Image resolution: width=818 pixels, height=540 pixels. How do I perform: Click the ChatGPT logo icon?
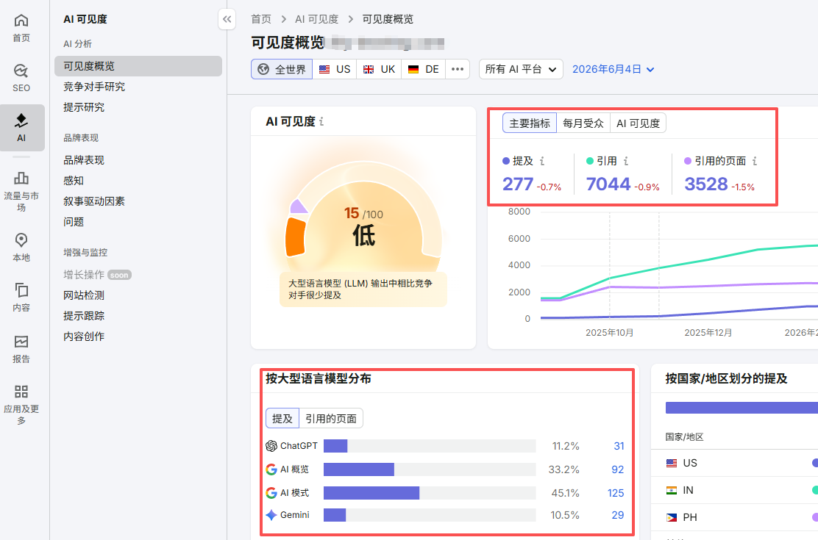[271, 446]
